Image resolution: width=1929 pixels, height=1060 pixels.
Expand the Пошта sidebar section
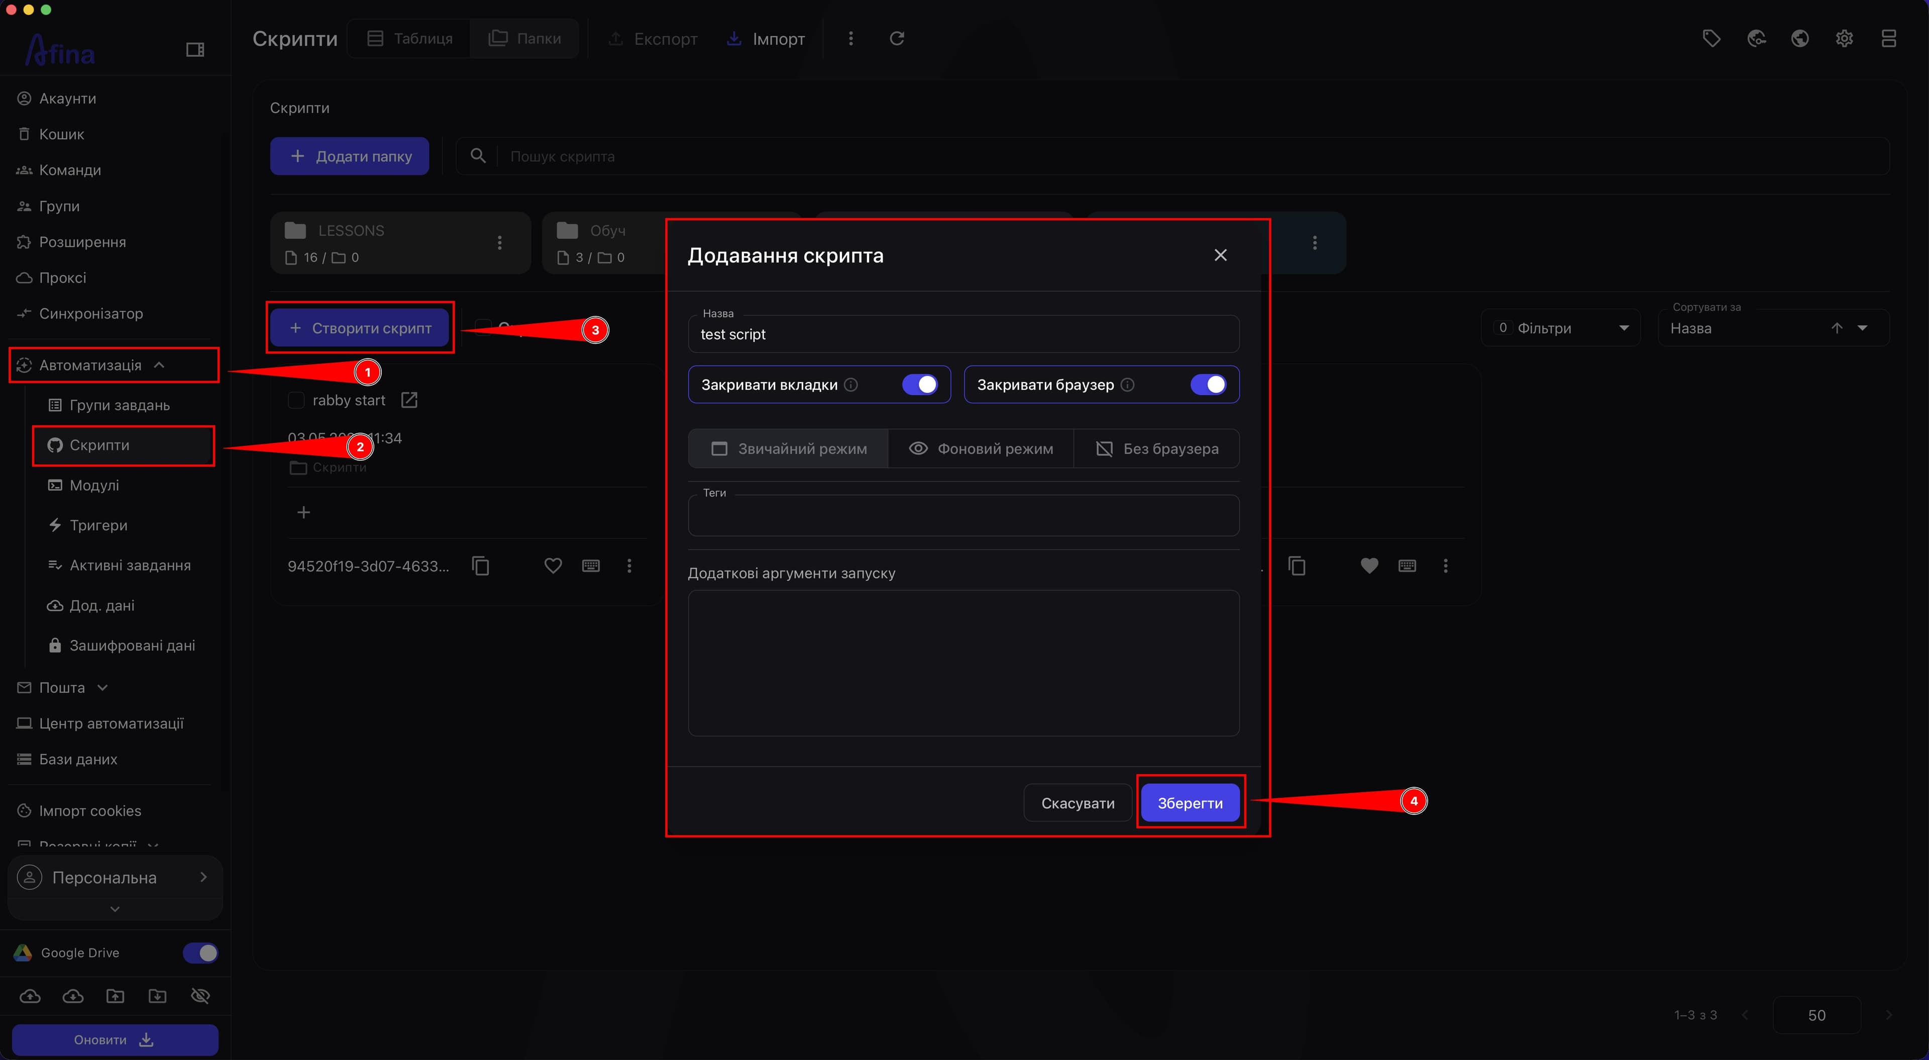pyautogui.click(x=63, y=687)
